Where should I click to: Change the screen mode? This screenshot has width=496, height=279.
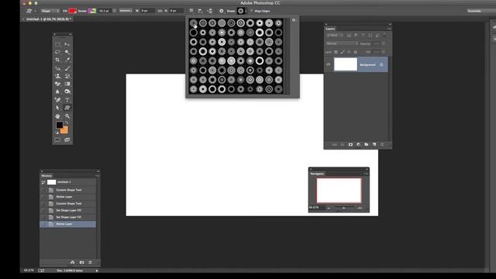pos(67,139)
